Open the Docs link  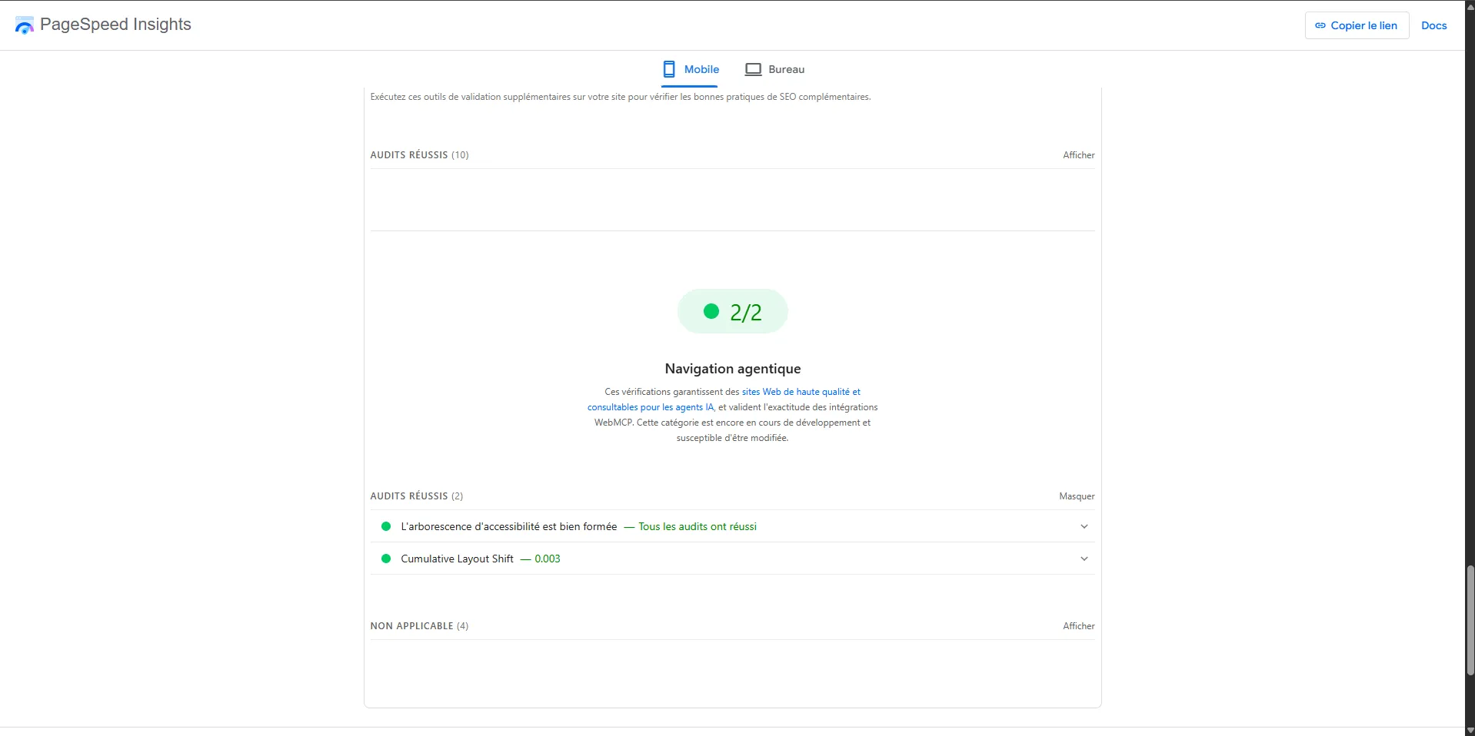click(x=1433, y=25)
